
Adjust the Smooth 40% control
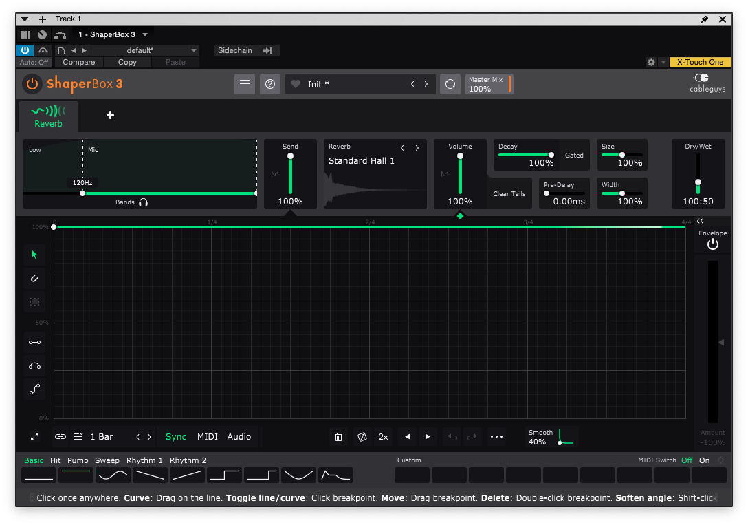[551, 437]
